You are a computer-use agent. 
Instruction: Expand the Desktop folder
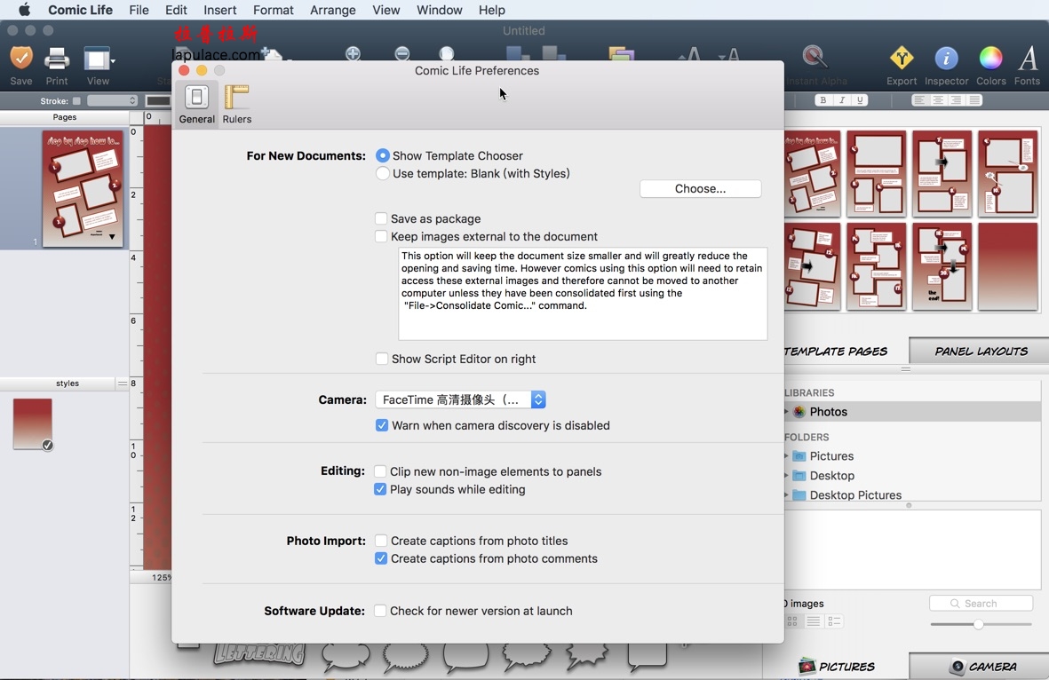tap(786, 476)
